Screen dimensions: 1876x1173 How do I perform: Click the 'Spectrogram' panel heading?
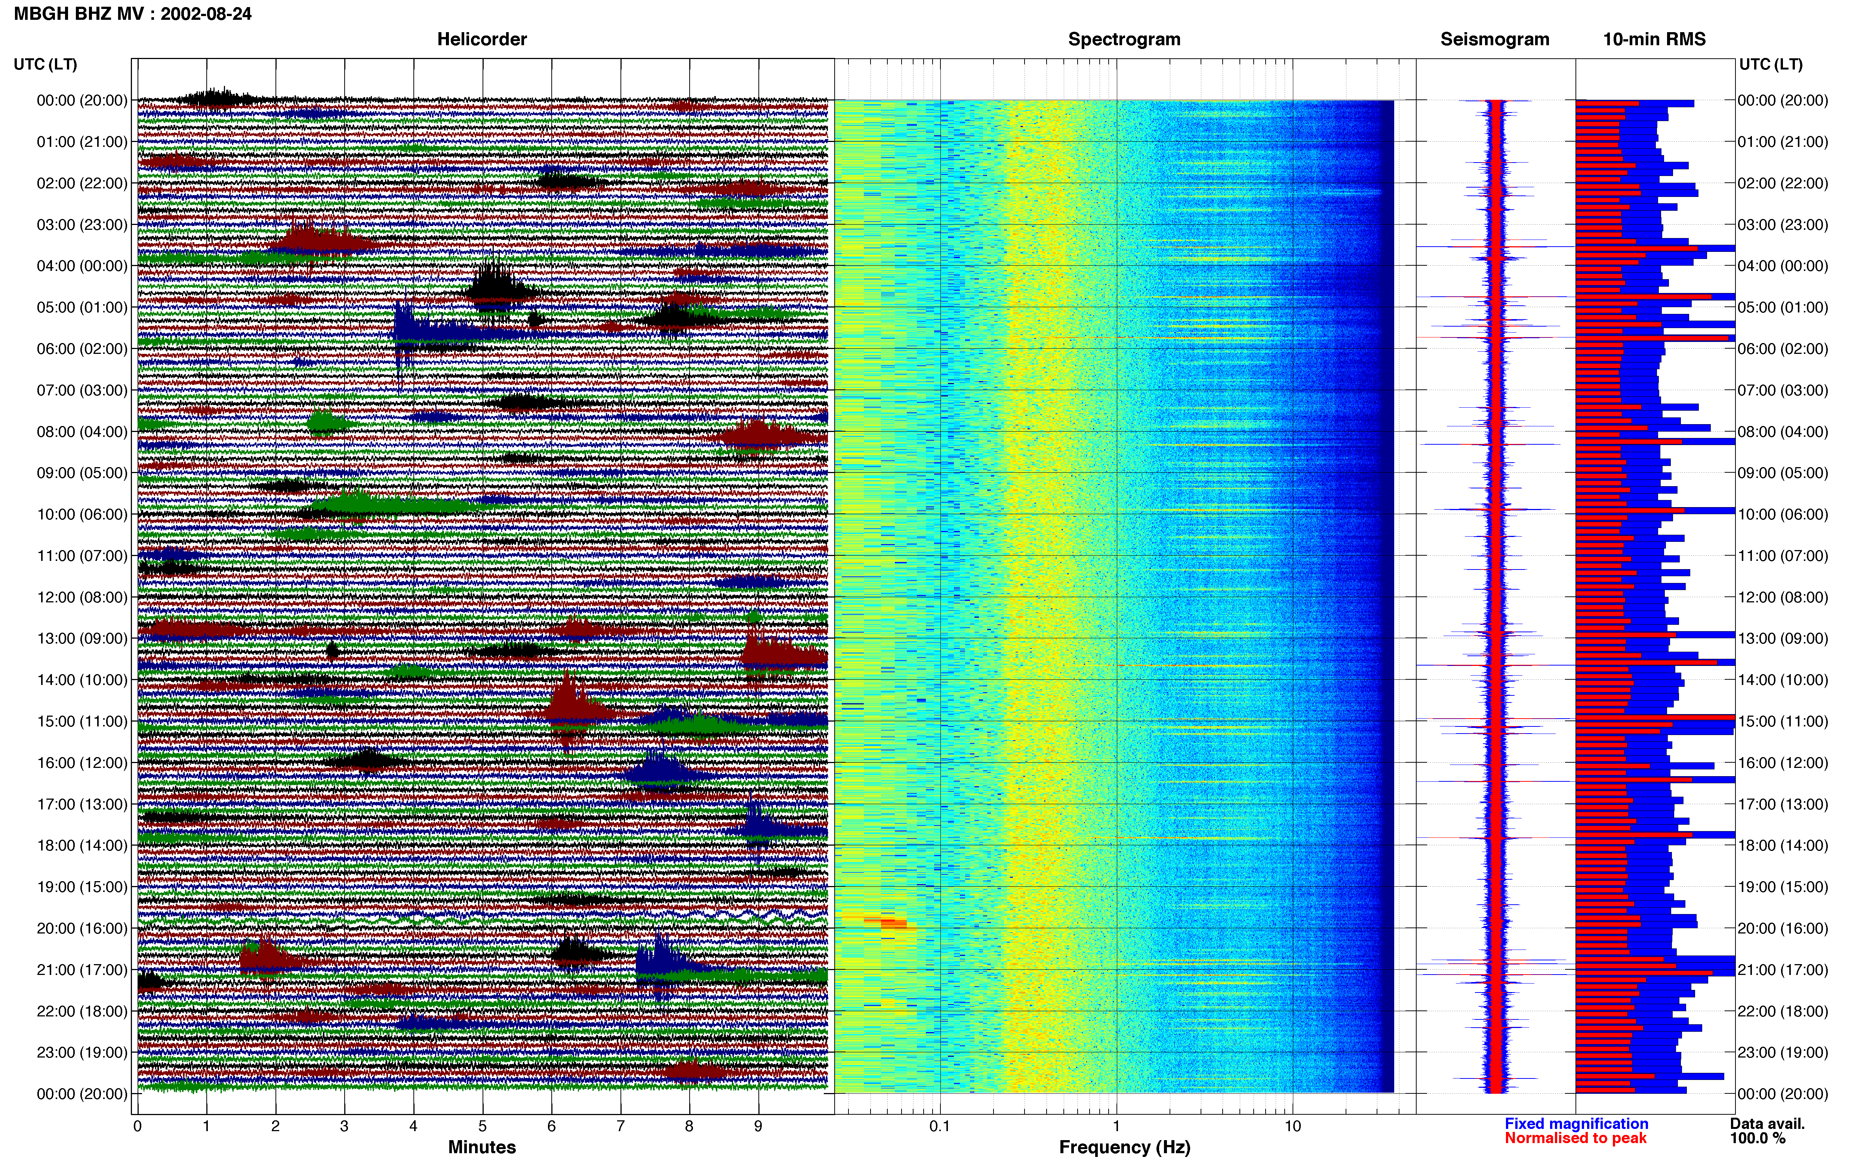point(1124,40)
